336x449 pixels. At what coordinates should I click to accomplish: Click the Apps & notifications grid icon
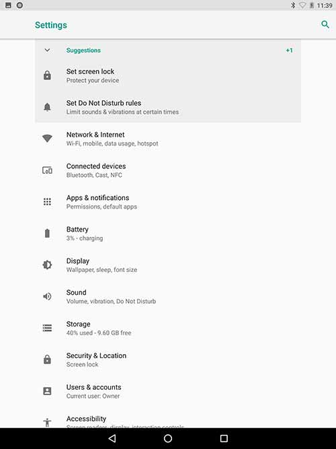(x=47, y=202)
